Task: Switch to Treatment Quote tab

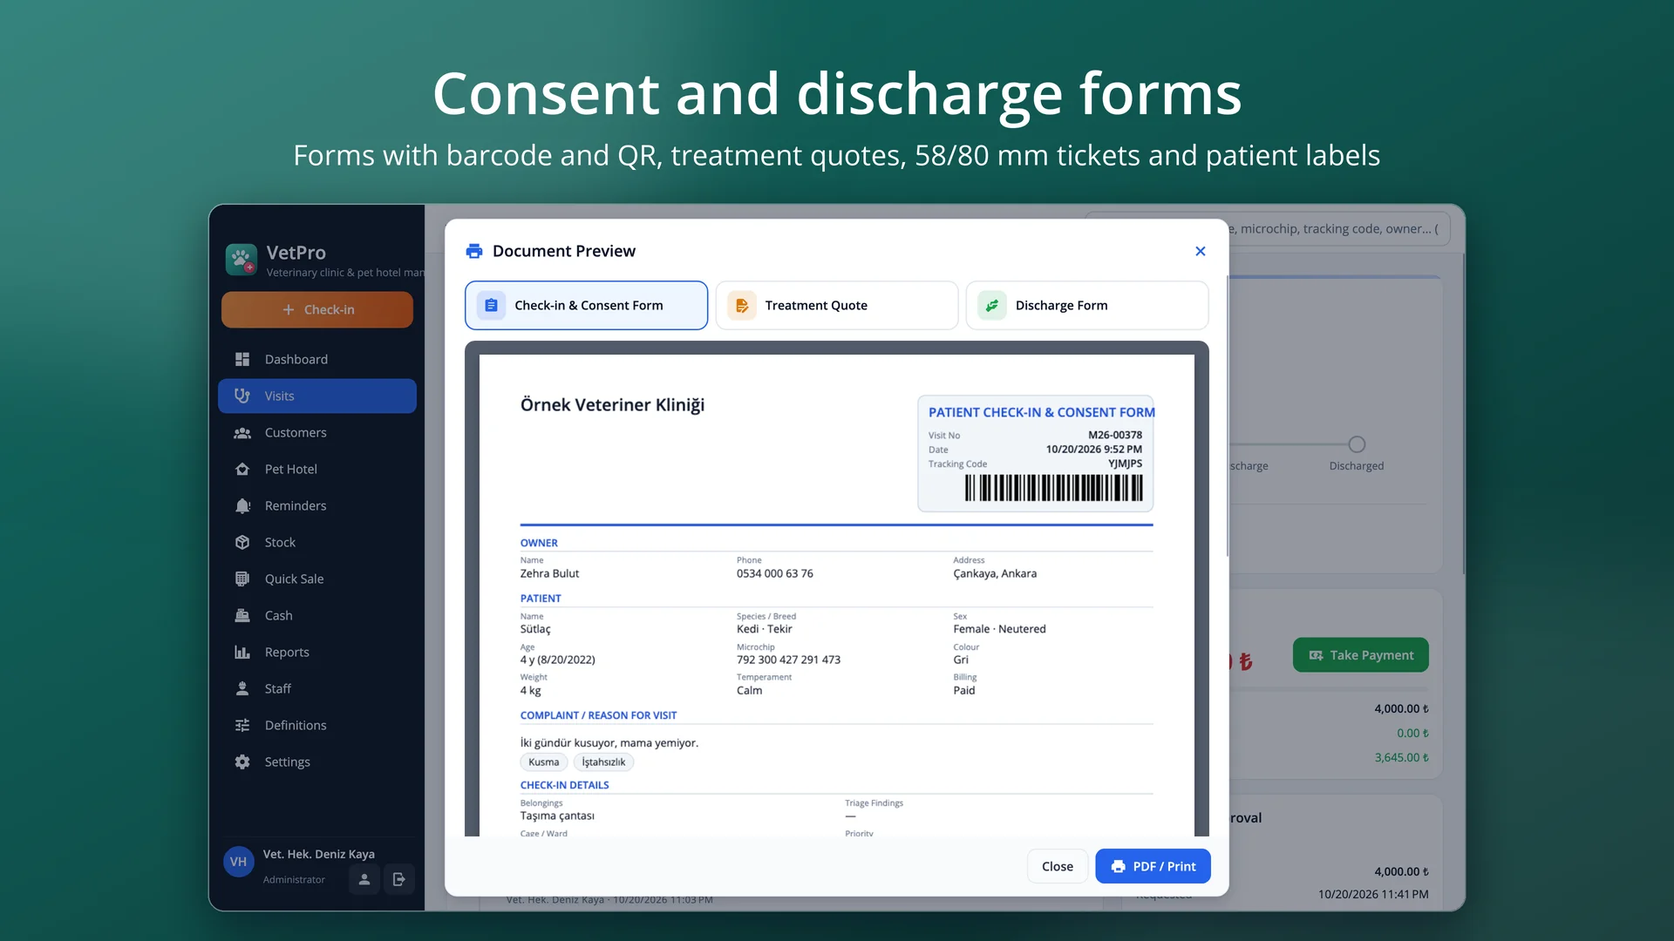Action: click(x=836, y=305)
